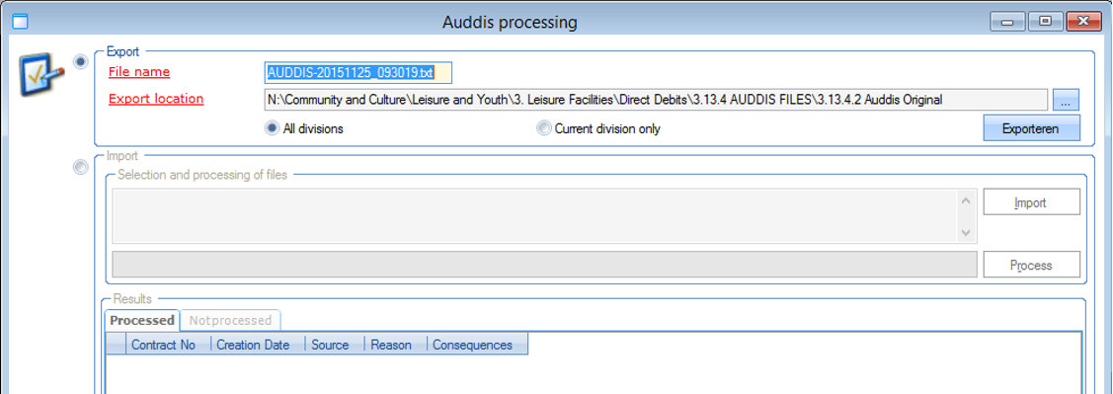Maximize the Auddis processing window
This screenshot has width=1113, height=394.
(x=1045, y=22)
